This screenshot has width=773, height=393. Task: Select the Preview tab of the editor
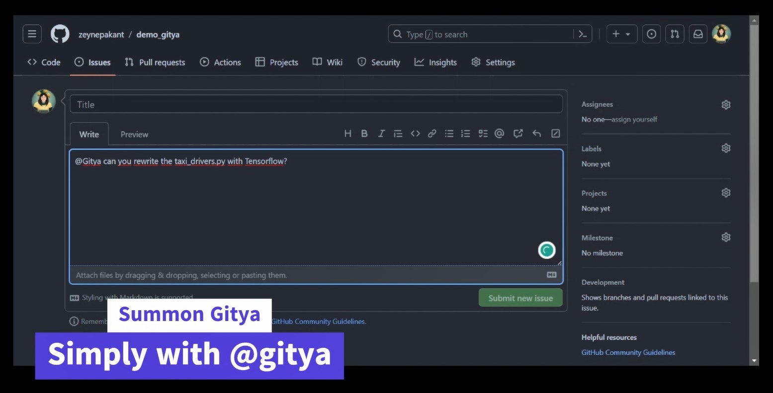click(x=134, y=134)
